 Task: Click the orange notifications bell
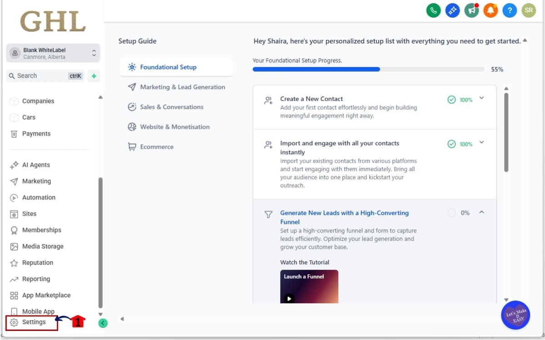pos(490,10)
